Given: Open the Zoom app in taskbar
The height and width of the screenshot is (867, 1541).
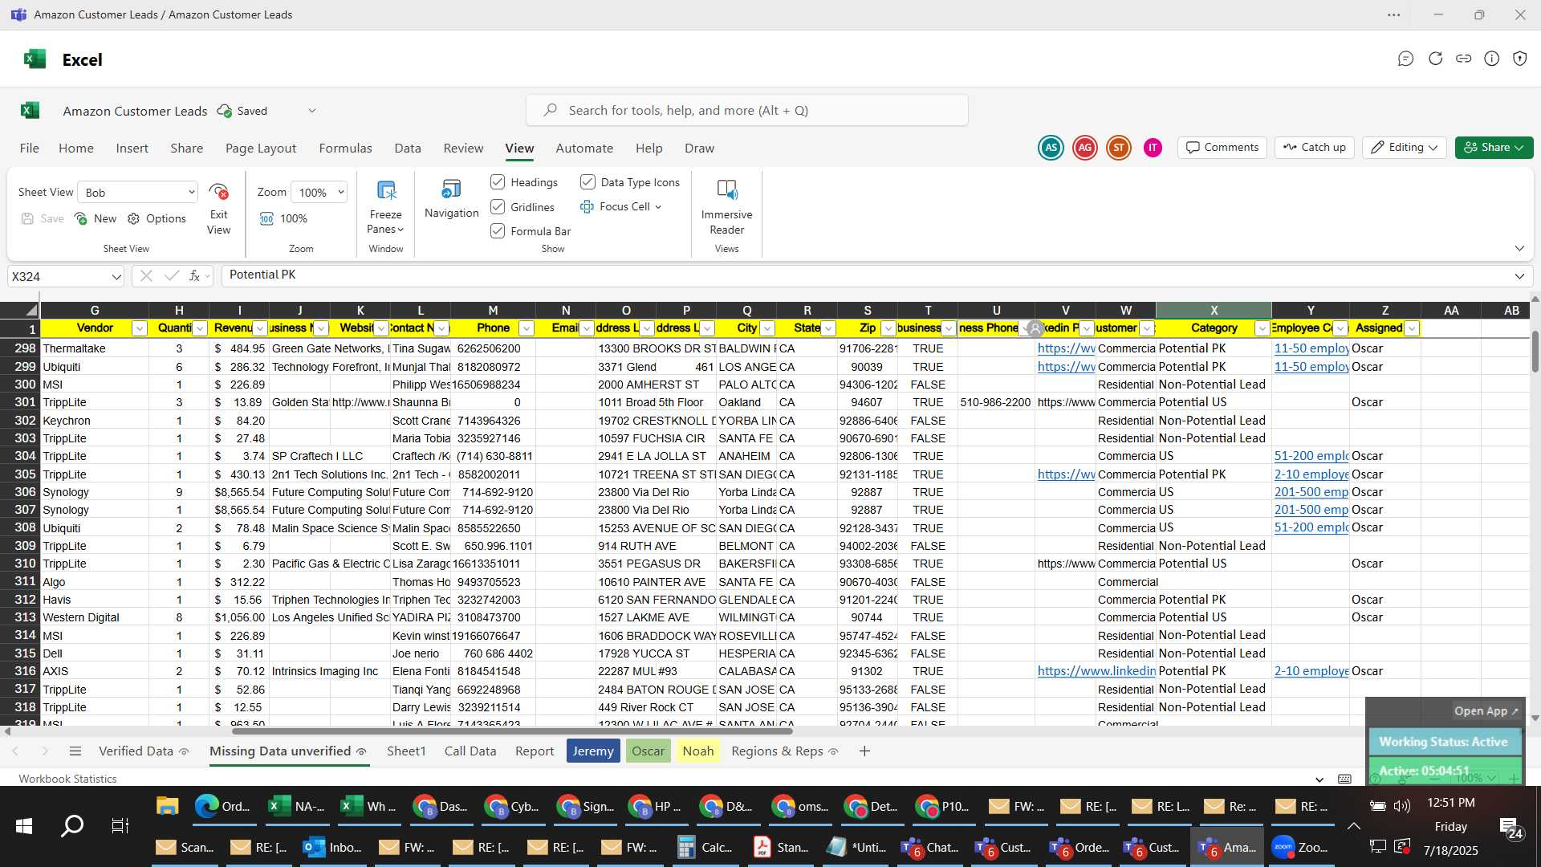Looking at the screenshot, I should coord(1301,847).
